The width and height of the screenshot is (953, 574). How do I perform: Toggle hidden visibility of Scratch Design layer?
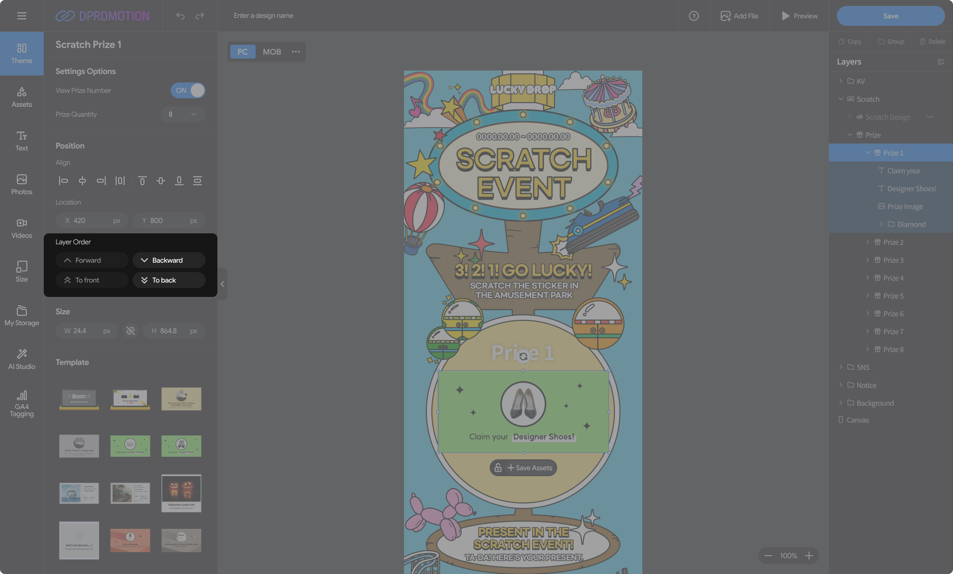click(930, 117)
